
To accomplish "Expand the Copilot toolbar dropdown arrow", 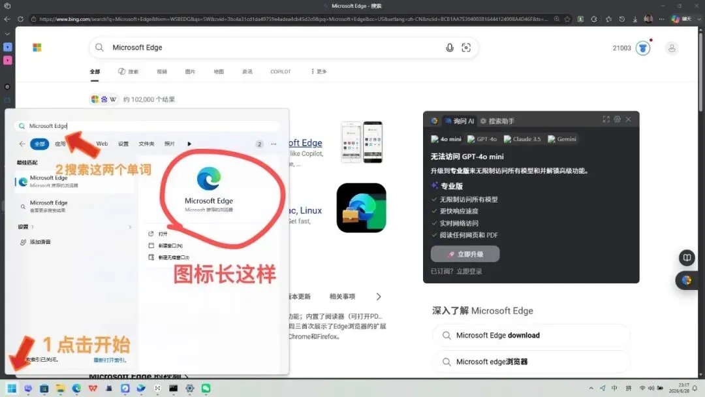I will [698, 19].
